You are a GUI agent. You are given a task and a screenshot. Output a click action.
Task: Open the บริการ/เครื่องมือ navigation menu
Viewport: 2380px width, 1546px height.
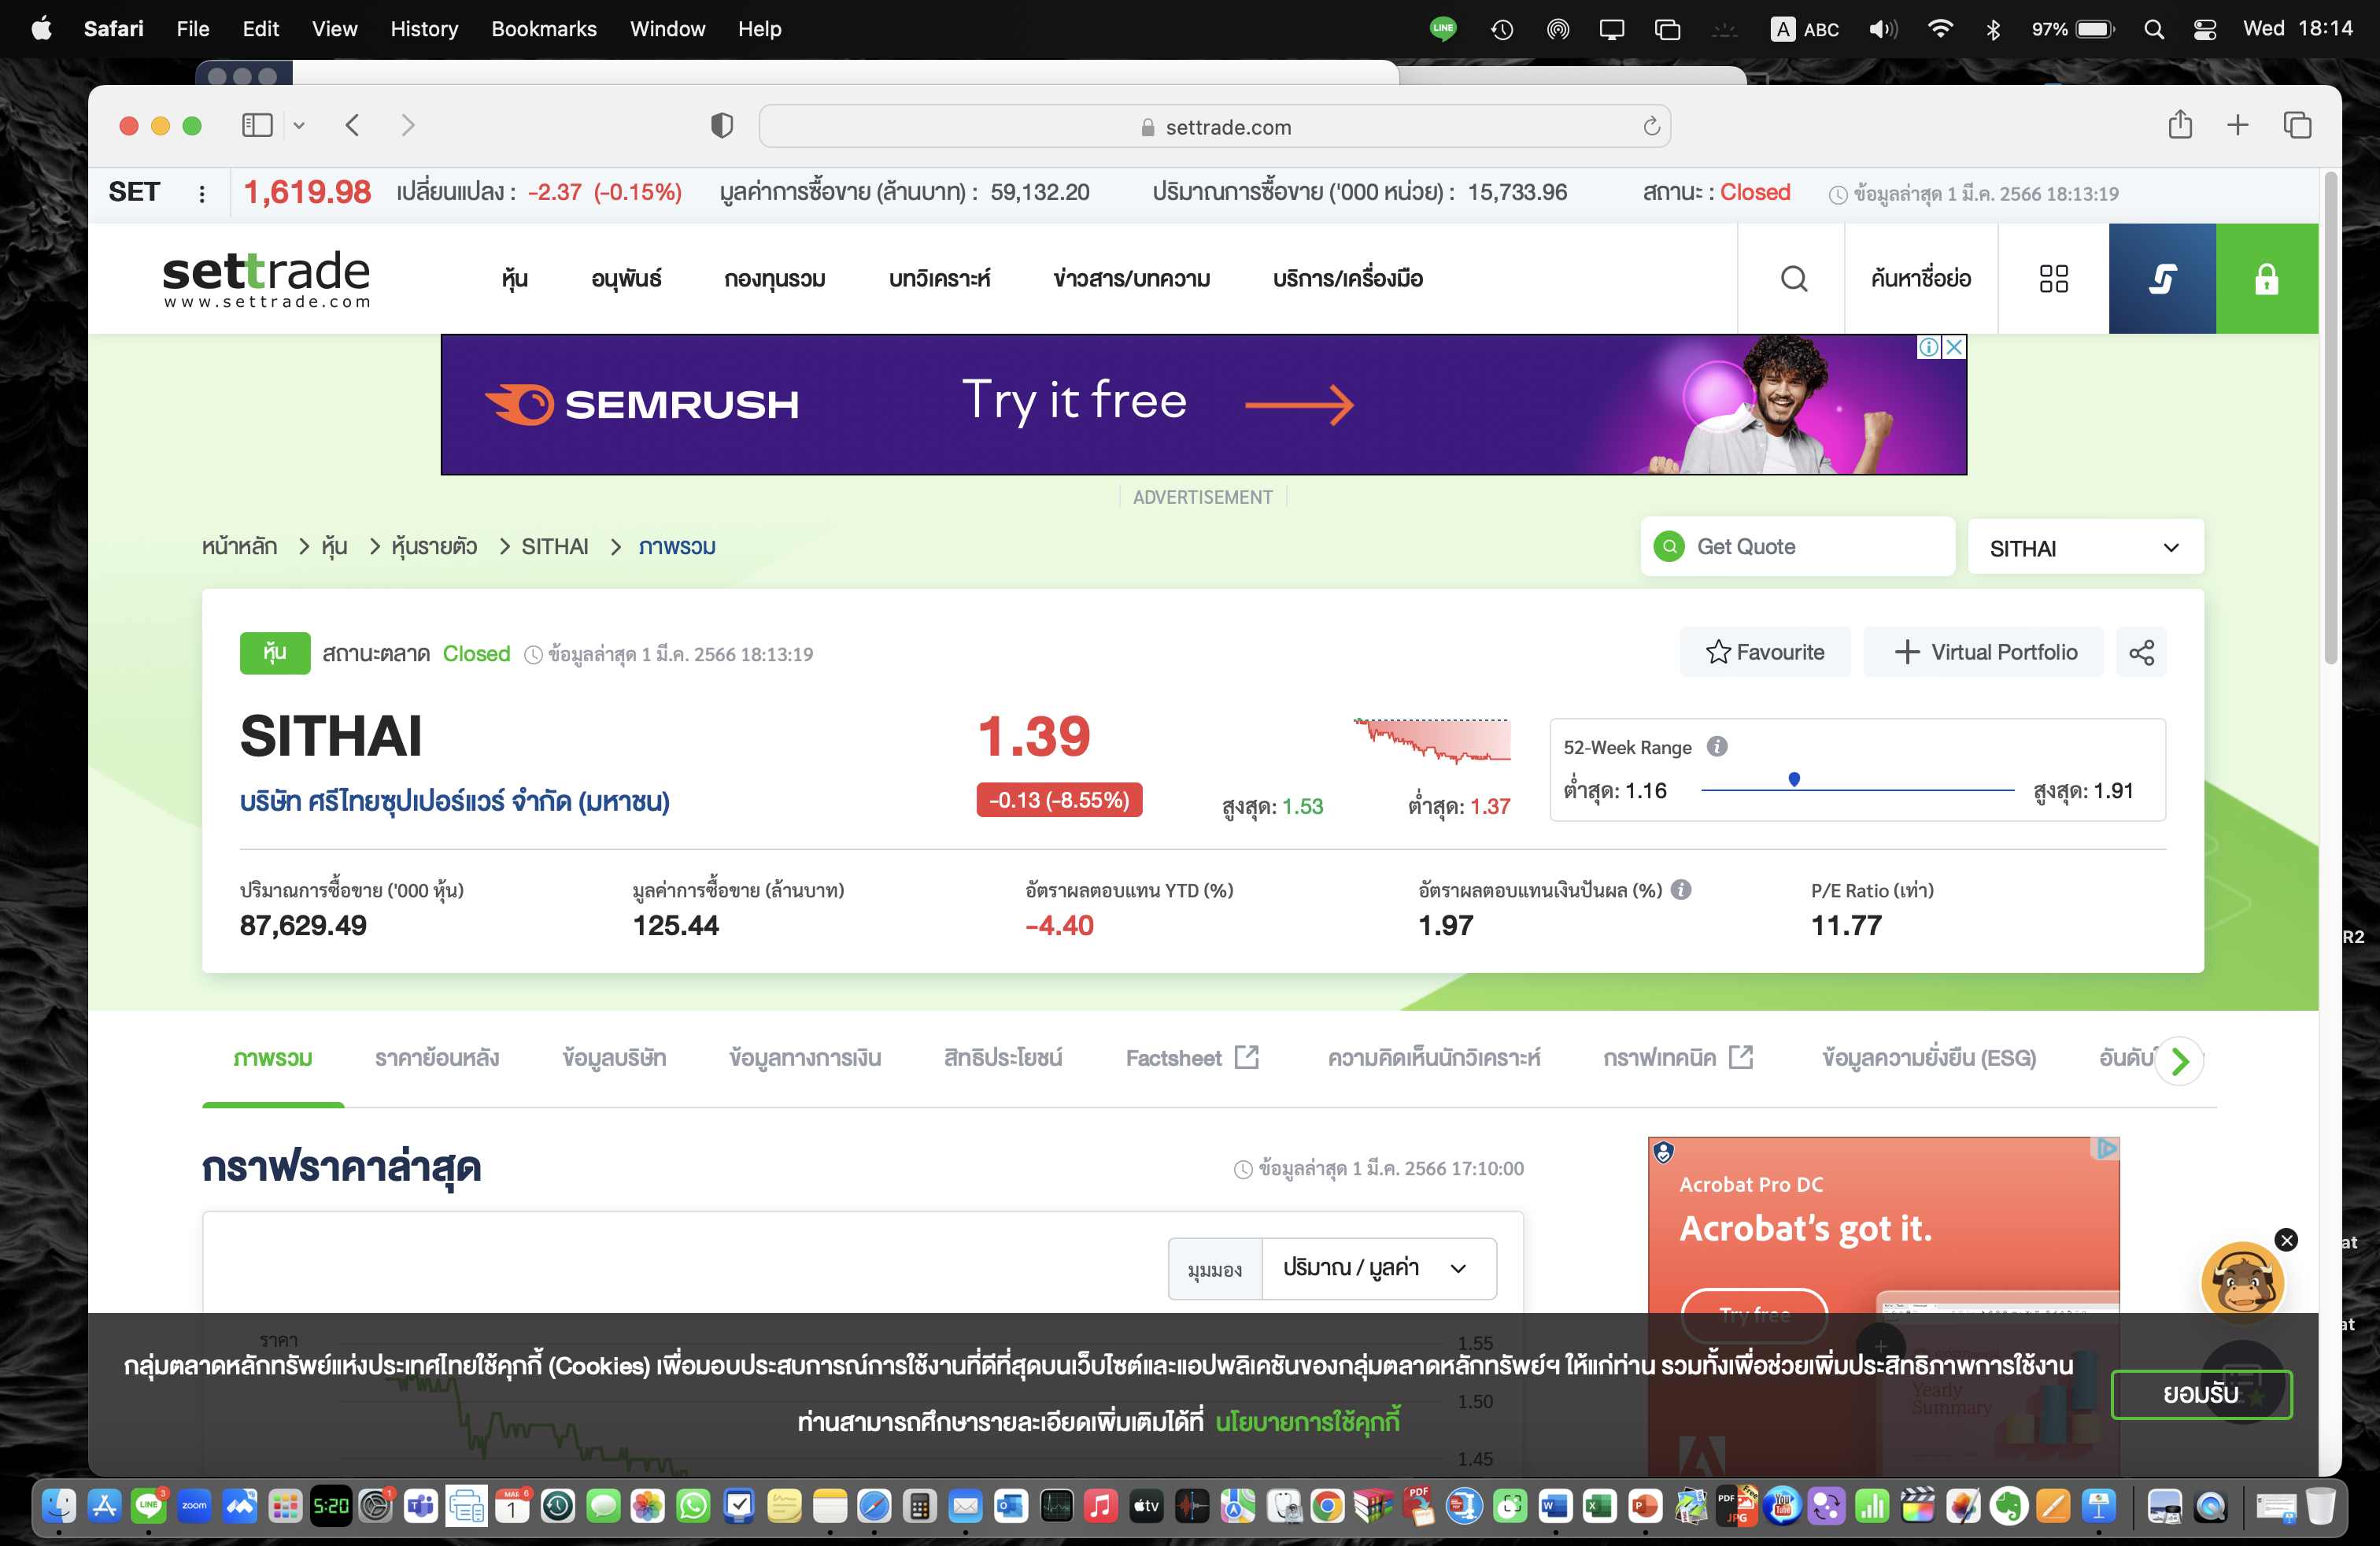[x=1348, y=279]
